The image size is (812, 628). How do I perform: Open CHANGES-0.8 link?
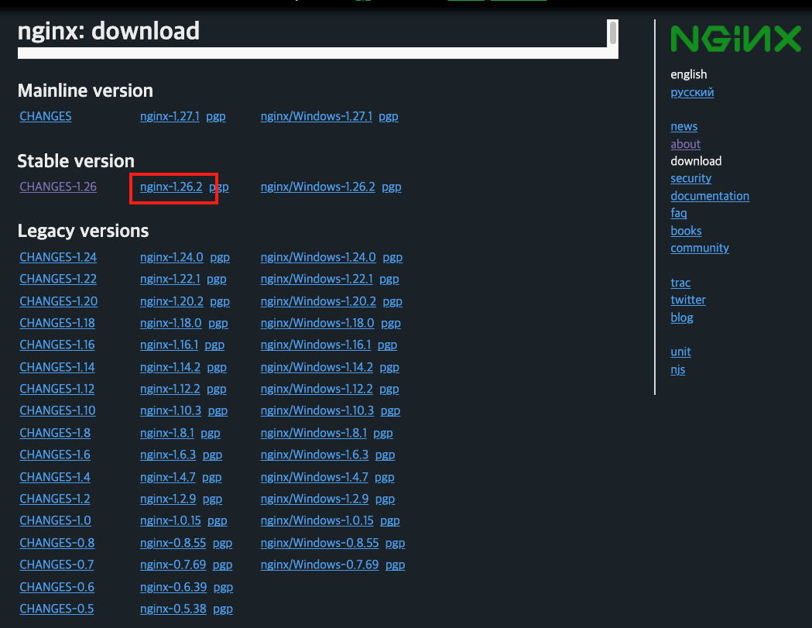coord(57,543)
